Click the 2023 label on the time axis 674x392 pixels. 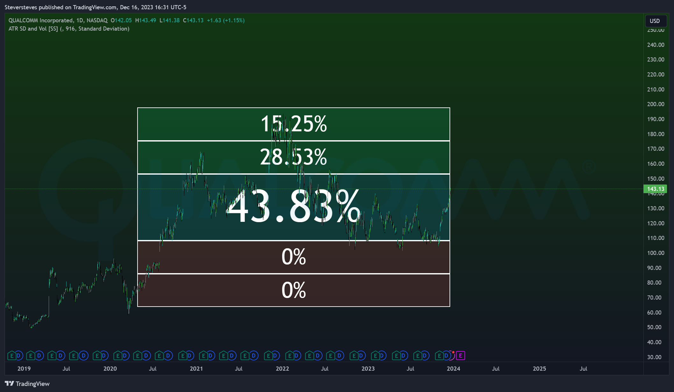[368, 369]
